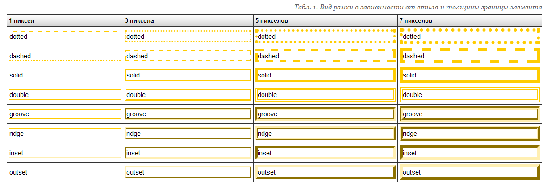Select the inset box in 5 пикселов column
This screenshot has height=187, width=547.
click(326, 153)
